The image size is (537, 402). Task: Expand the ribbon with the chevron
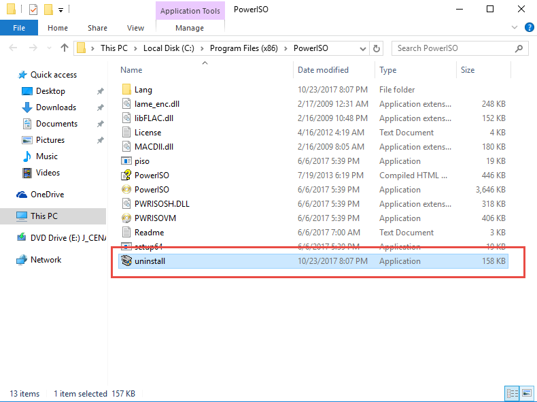click(515, 27)
